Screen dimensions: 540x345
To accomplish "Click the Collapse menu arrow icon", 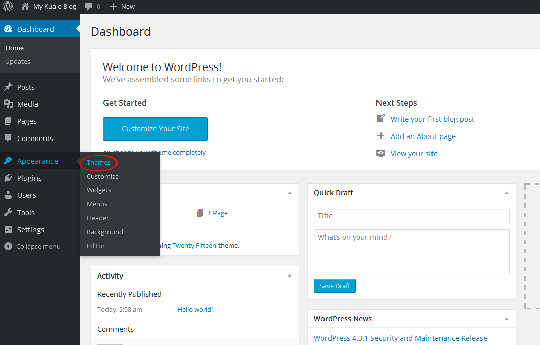I will pos(8,246).
